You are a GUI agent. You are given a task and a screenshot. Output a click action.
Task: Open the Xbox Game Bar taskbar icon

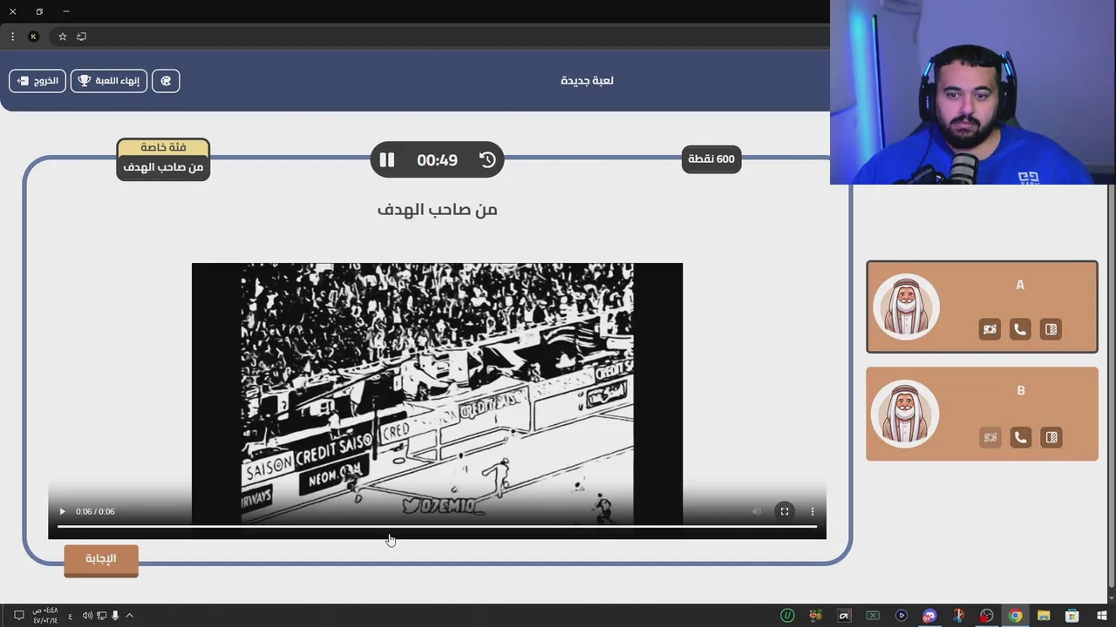click(x=873, y=616)
